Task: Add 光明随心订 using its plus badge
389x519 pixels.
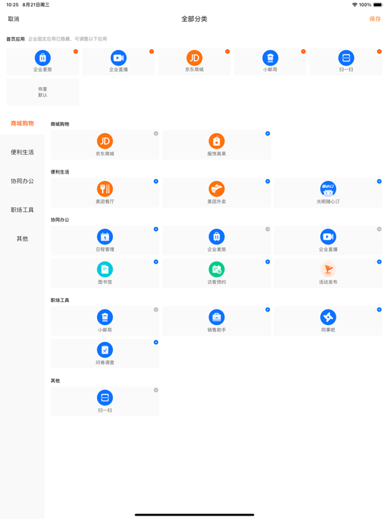Action: [379, 181]
